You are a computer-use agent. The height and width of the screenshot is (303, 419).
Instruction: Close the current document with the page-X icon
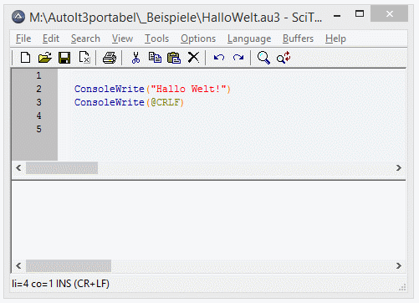coord(84,58)
